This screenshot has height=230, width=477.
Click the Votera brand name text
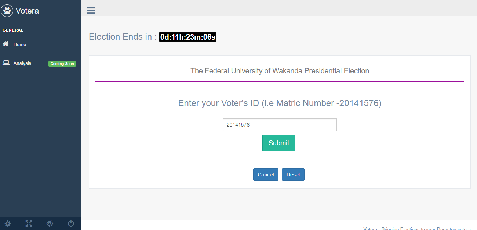click(27, 11)
